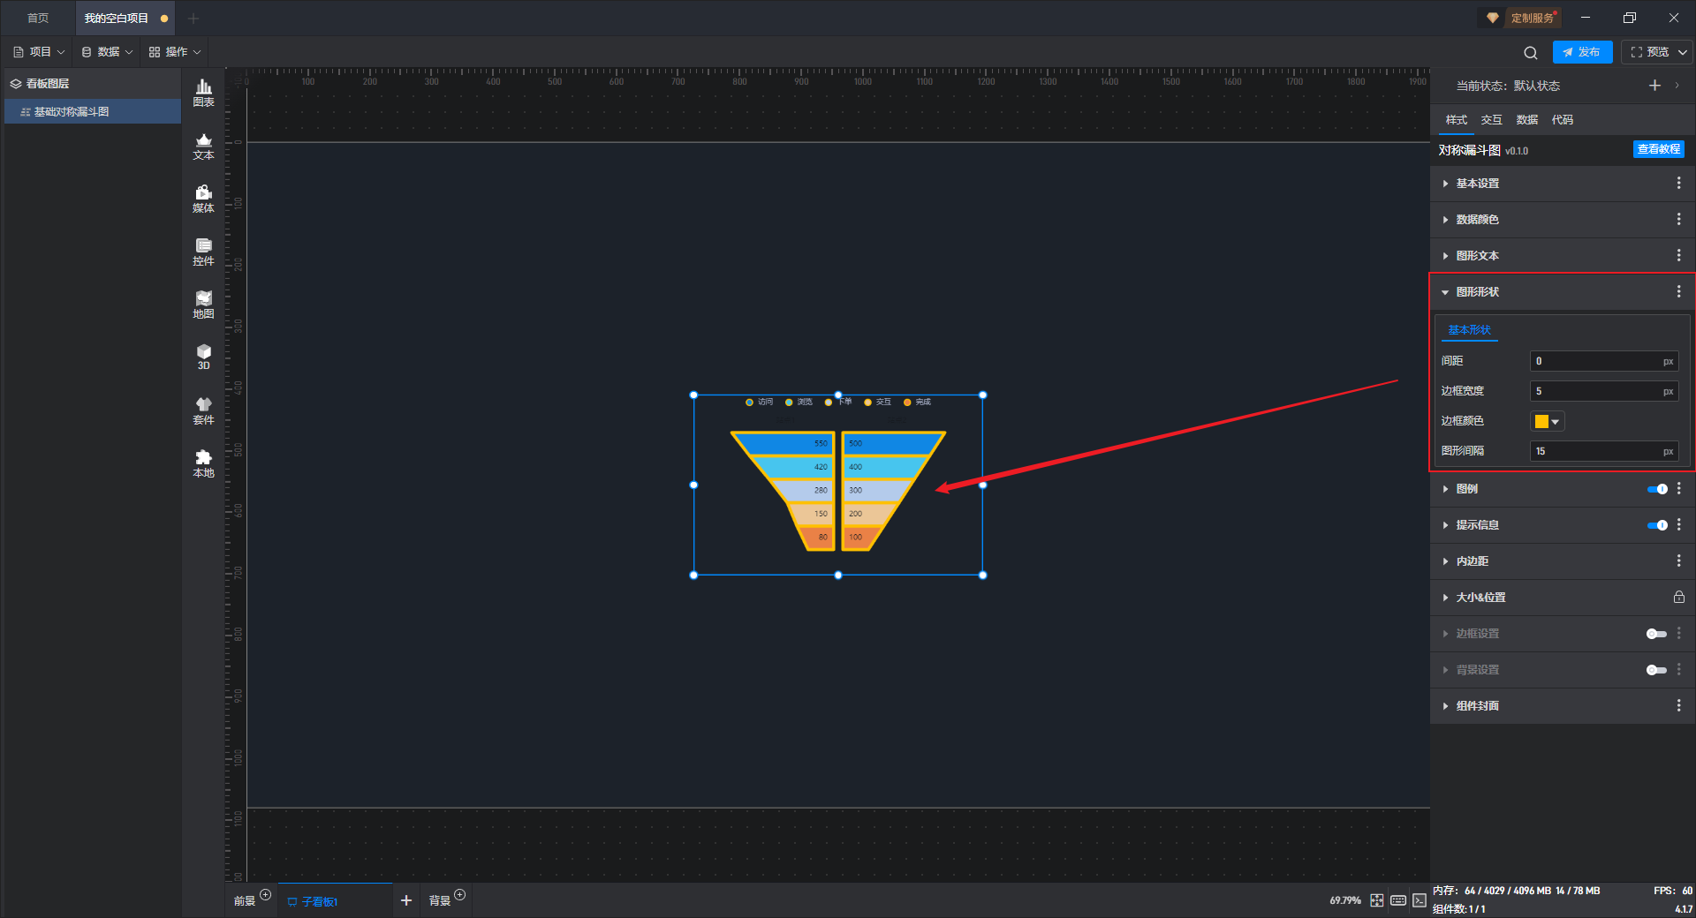Click the 间距 input field
Viewport: 1696px width, 918px height.
[x=1603, y=361]
